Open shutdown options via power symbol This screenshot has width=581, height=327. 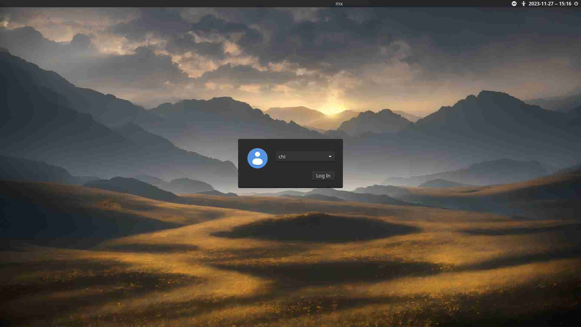[x=576, y=4]
